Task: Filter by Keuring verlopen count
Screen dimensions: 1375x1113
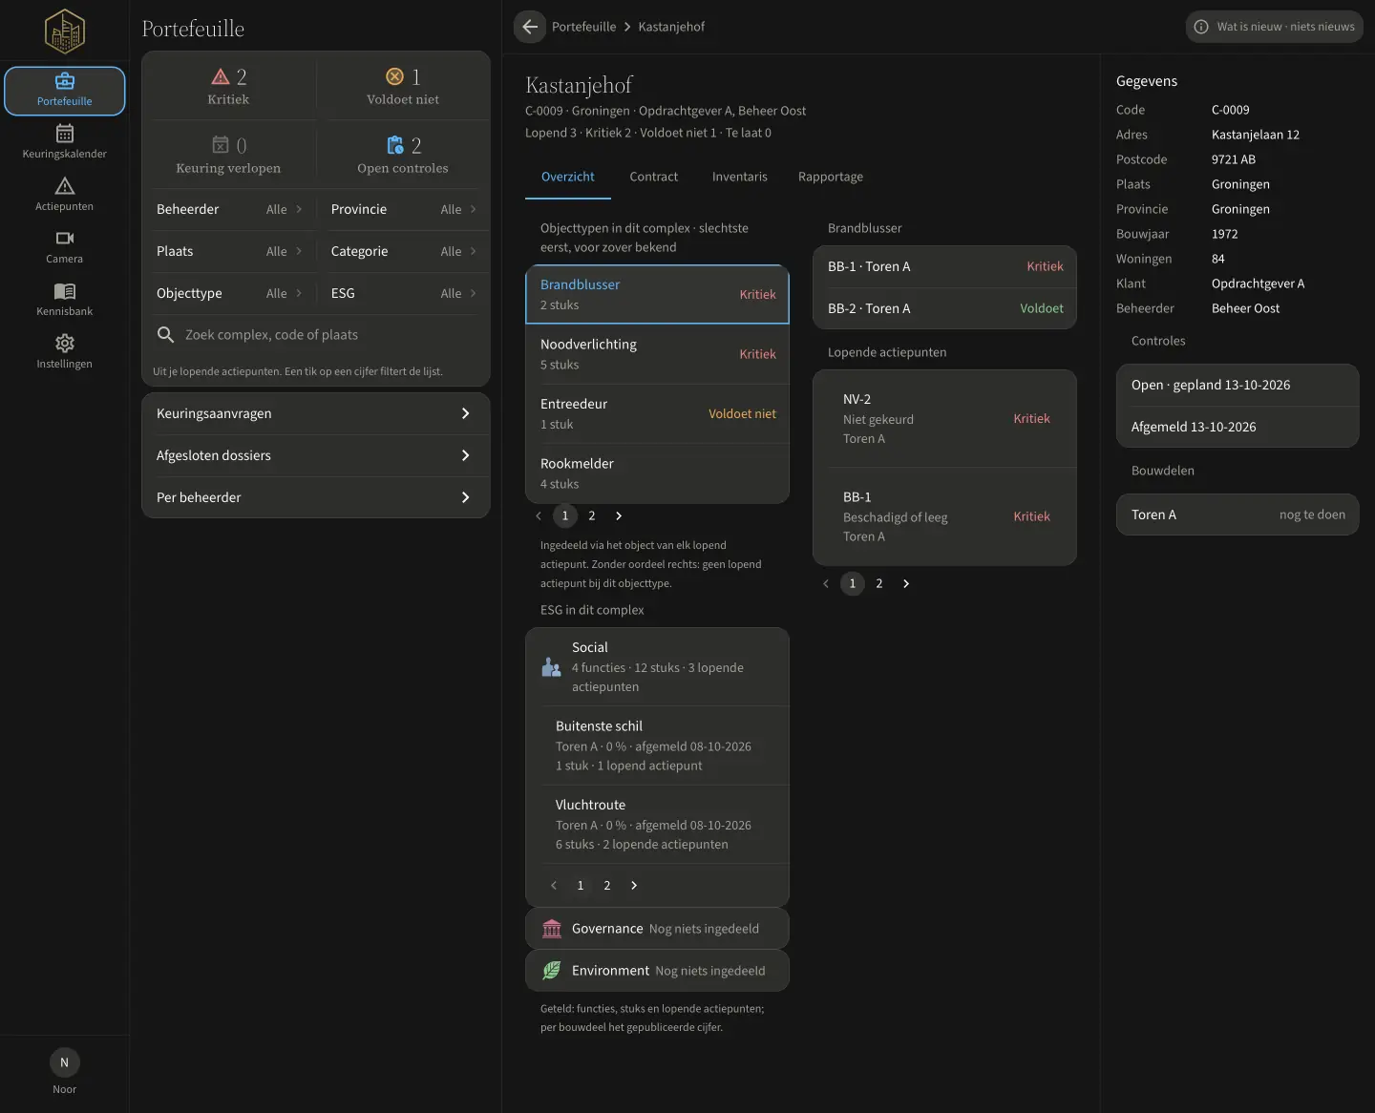Action: pyautogui.click(x=228, y=155)
